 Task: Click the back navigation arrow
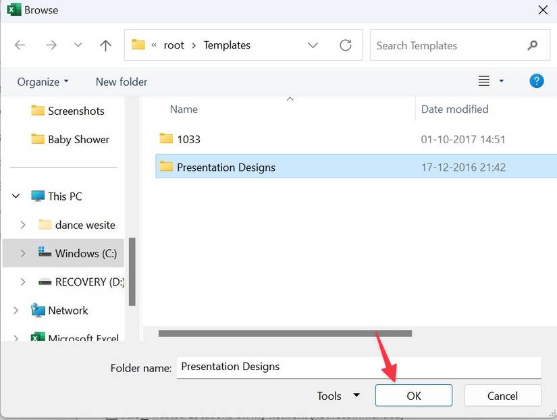20,45
